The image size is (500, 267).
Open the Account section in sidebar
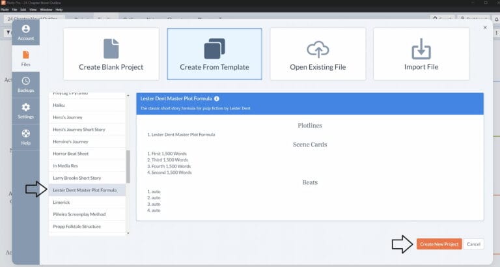coord(25,33)
